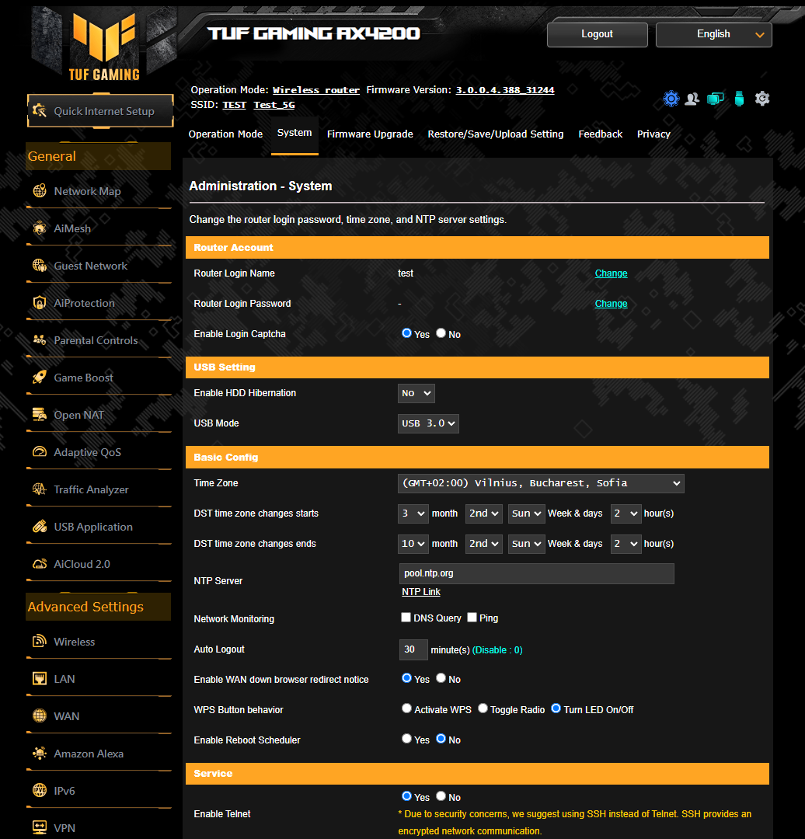Open Traffic Analyzer icon
The image size is (805, 839).
pos(40,489)
